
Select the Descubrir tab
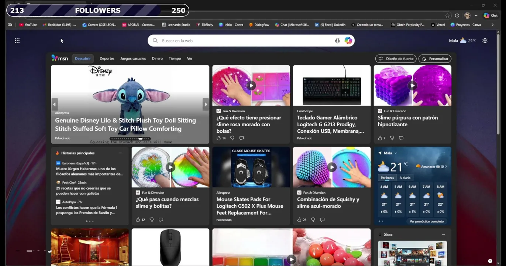tap(83, 58)
